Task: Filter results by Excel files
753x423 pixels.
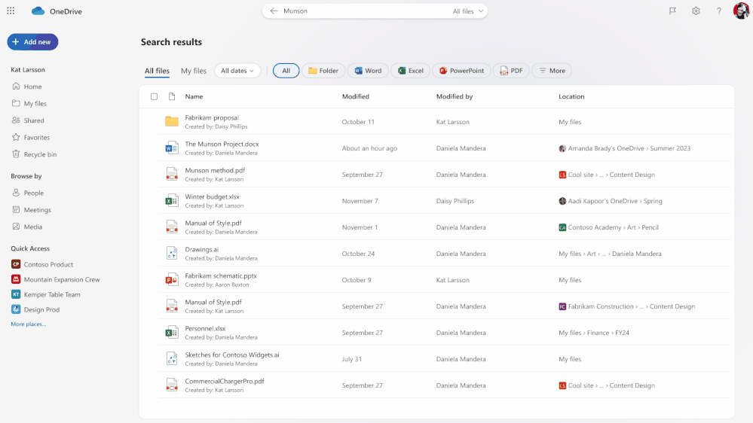Action: pyautogui.click(x=410, y=71)
